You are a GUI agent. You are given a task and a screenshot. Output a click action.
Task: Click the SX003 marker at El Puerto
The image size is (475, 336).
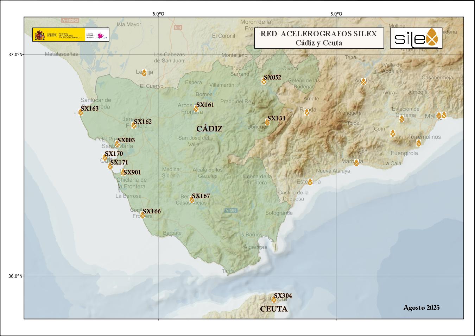(x=117, y=144)
